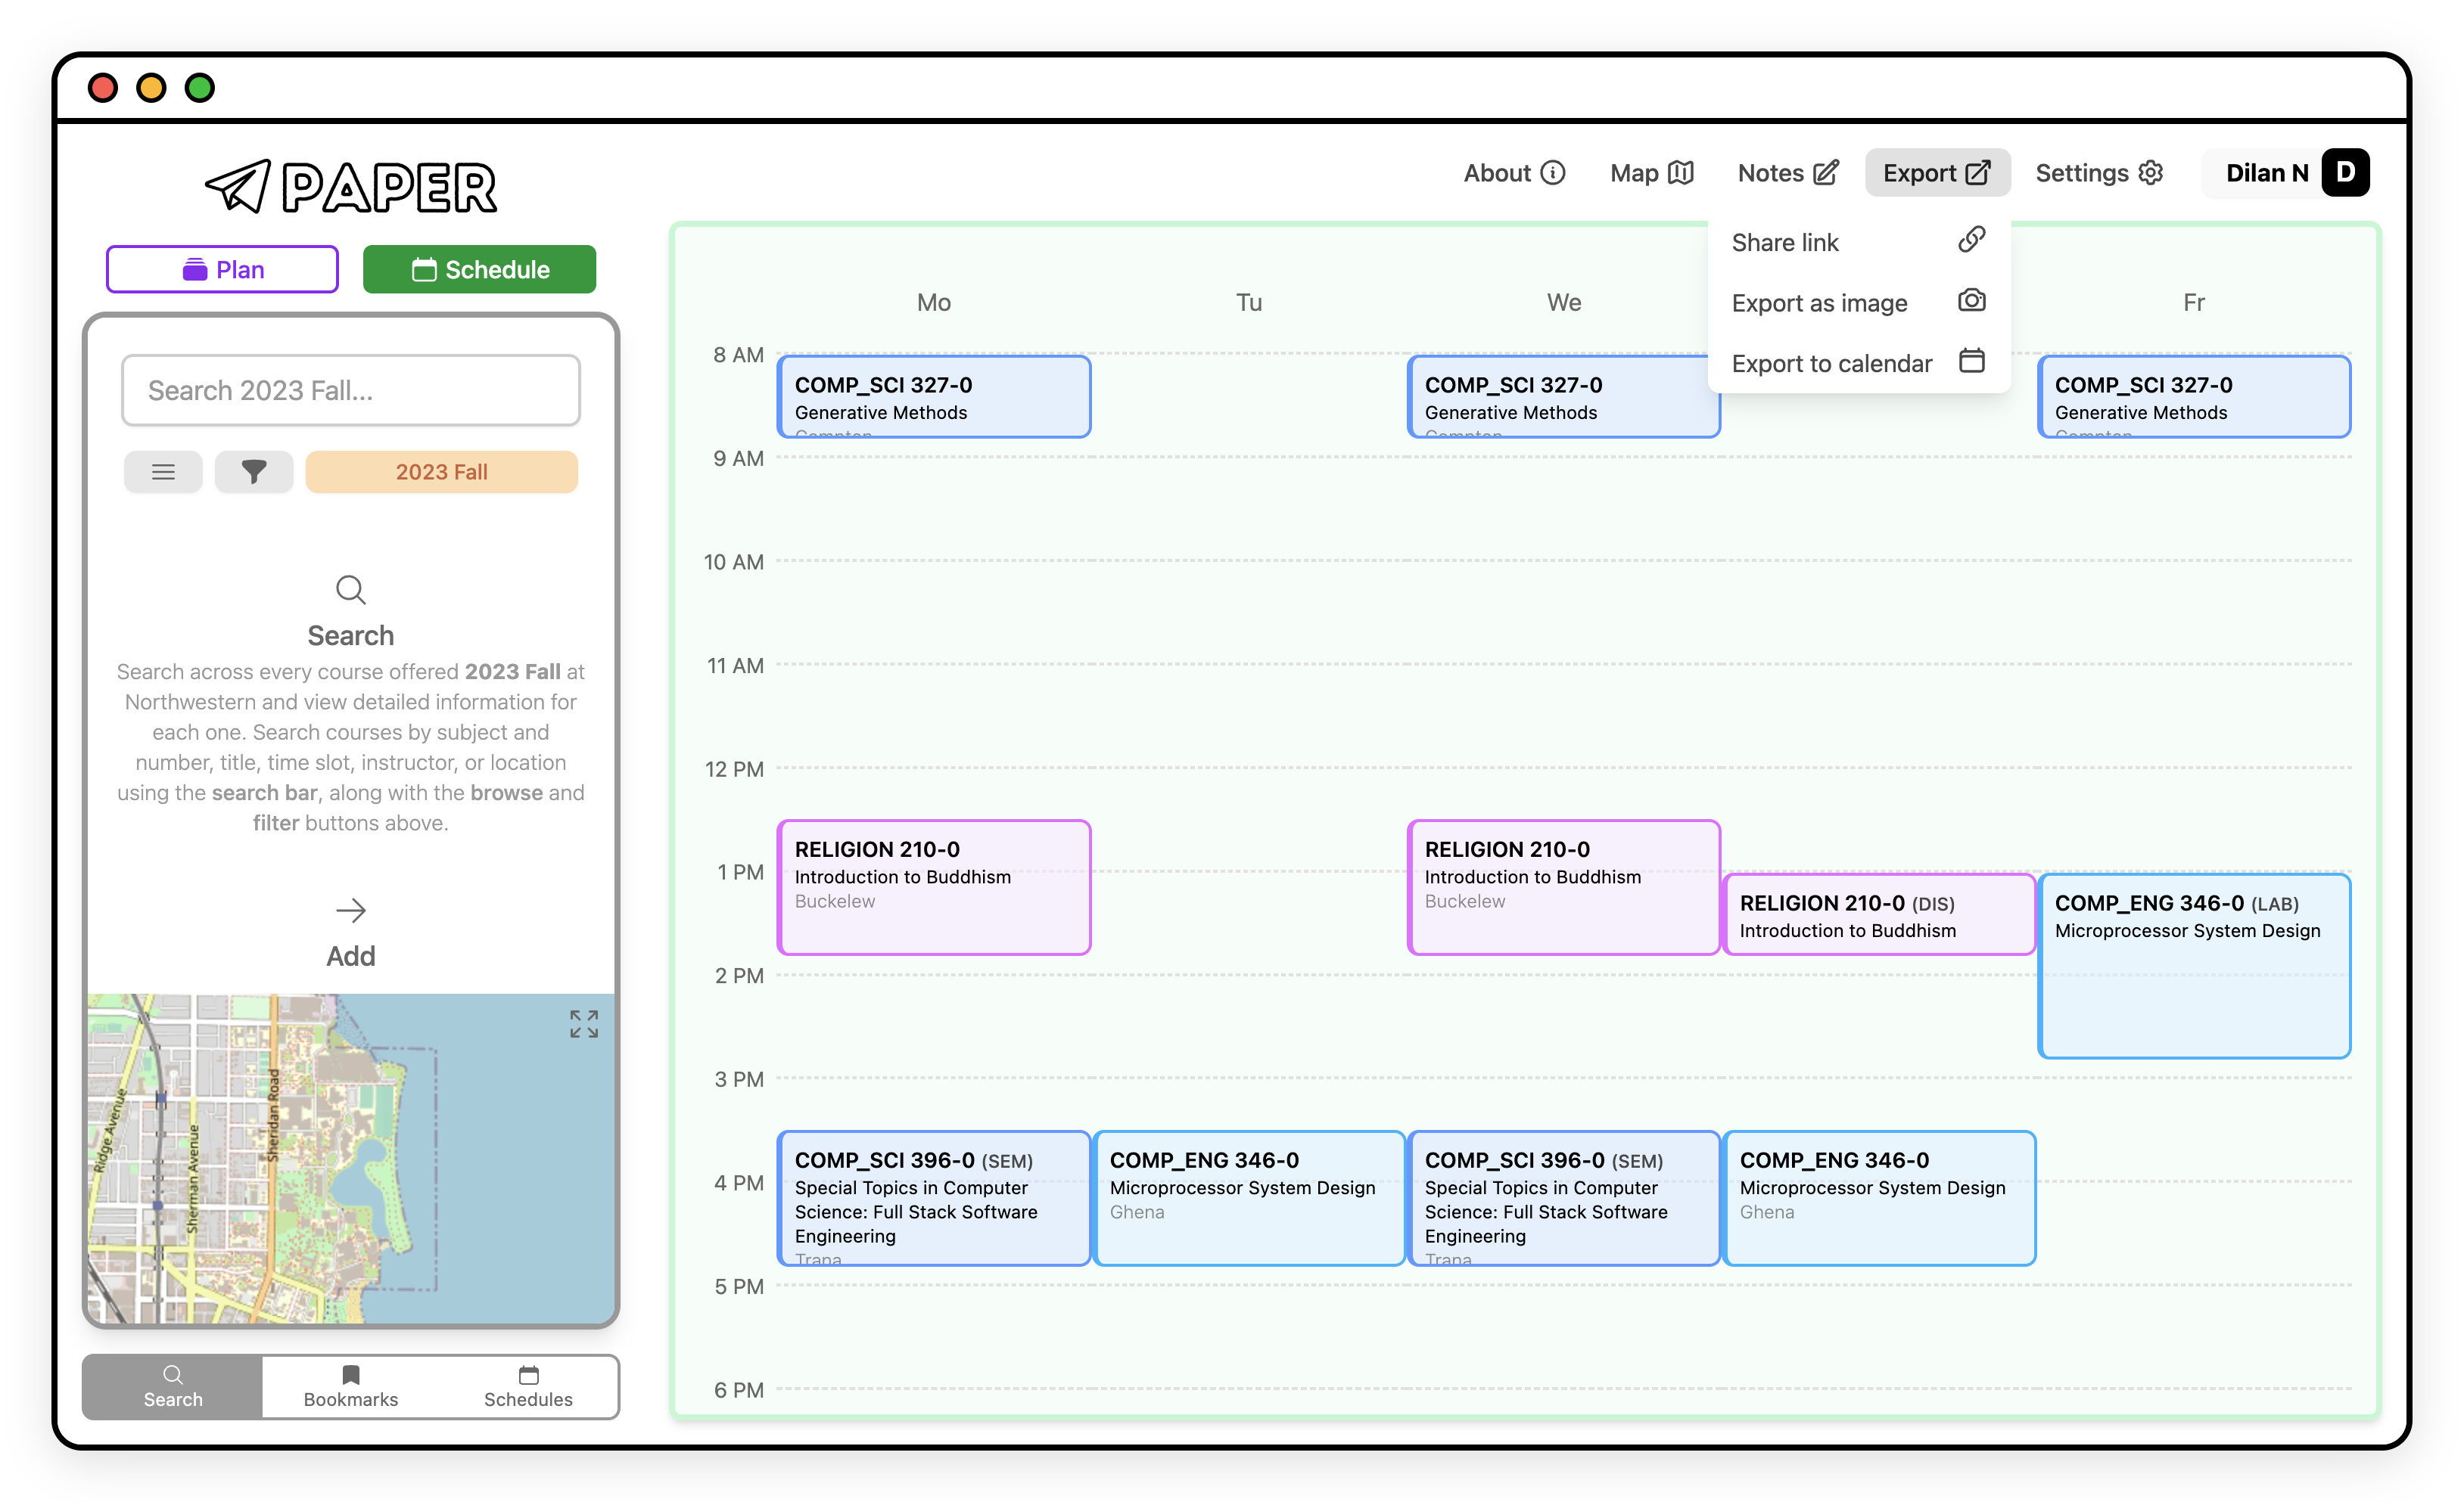
Task: Open Wednesday COMP_SCI 327-0 class block
Action: [x=1563, y=397]
